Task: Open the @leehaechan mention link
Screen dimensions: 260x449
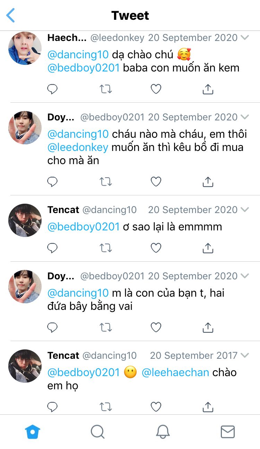Action: pos(175,372)
